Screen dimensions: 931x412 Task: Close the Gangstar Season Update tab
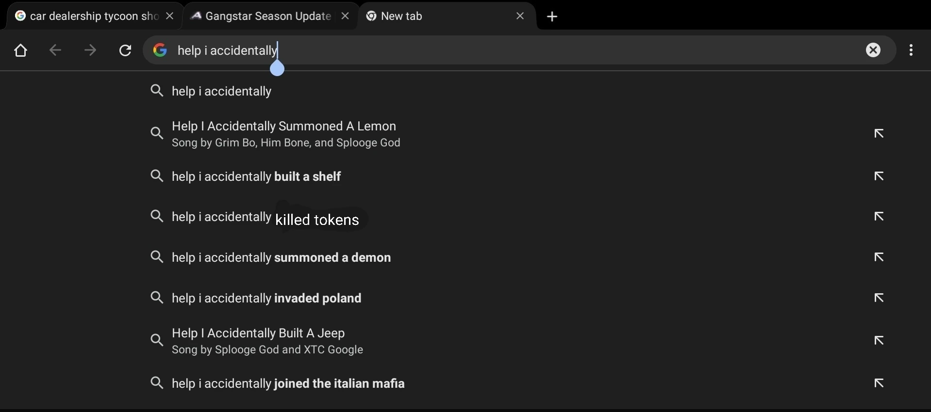click(346, 16)
